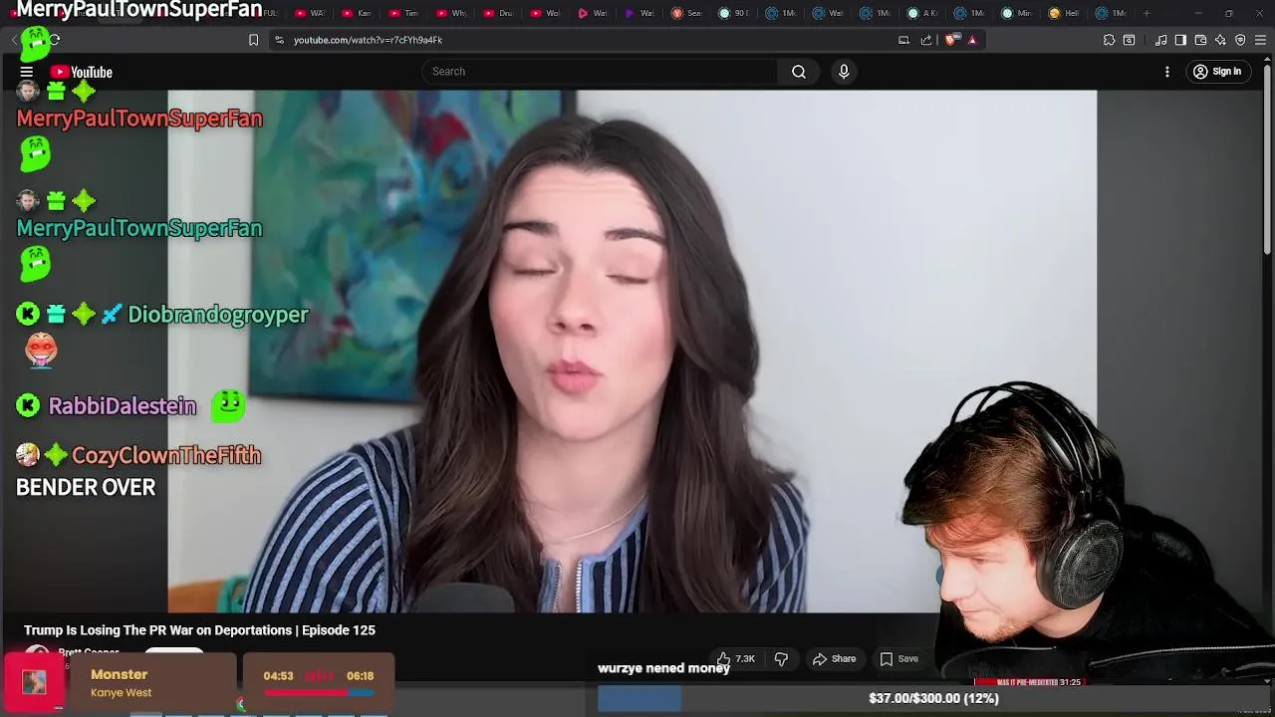Switch to the "Min" browser tab
1275x717 pixels.
[1015, 13]
